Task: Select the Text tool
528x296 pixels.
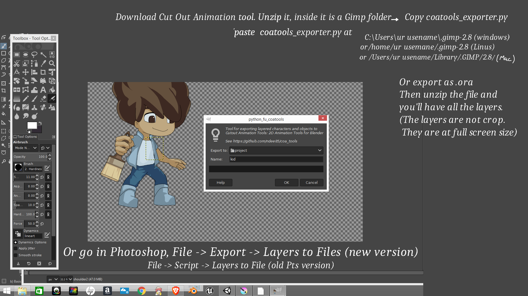Action: tap(43, 90)
